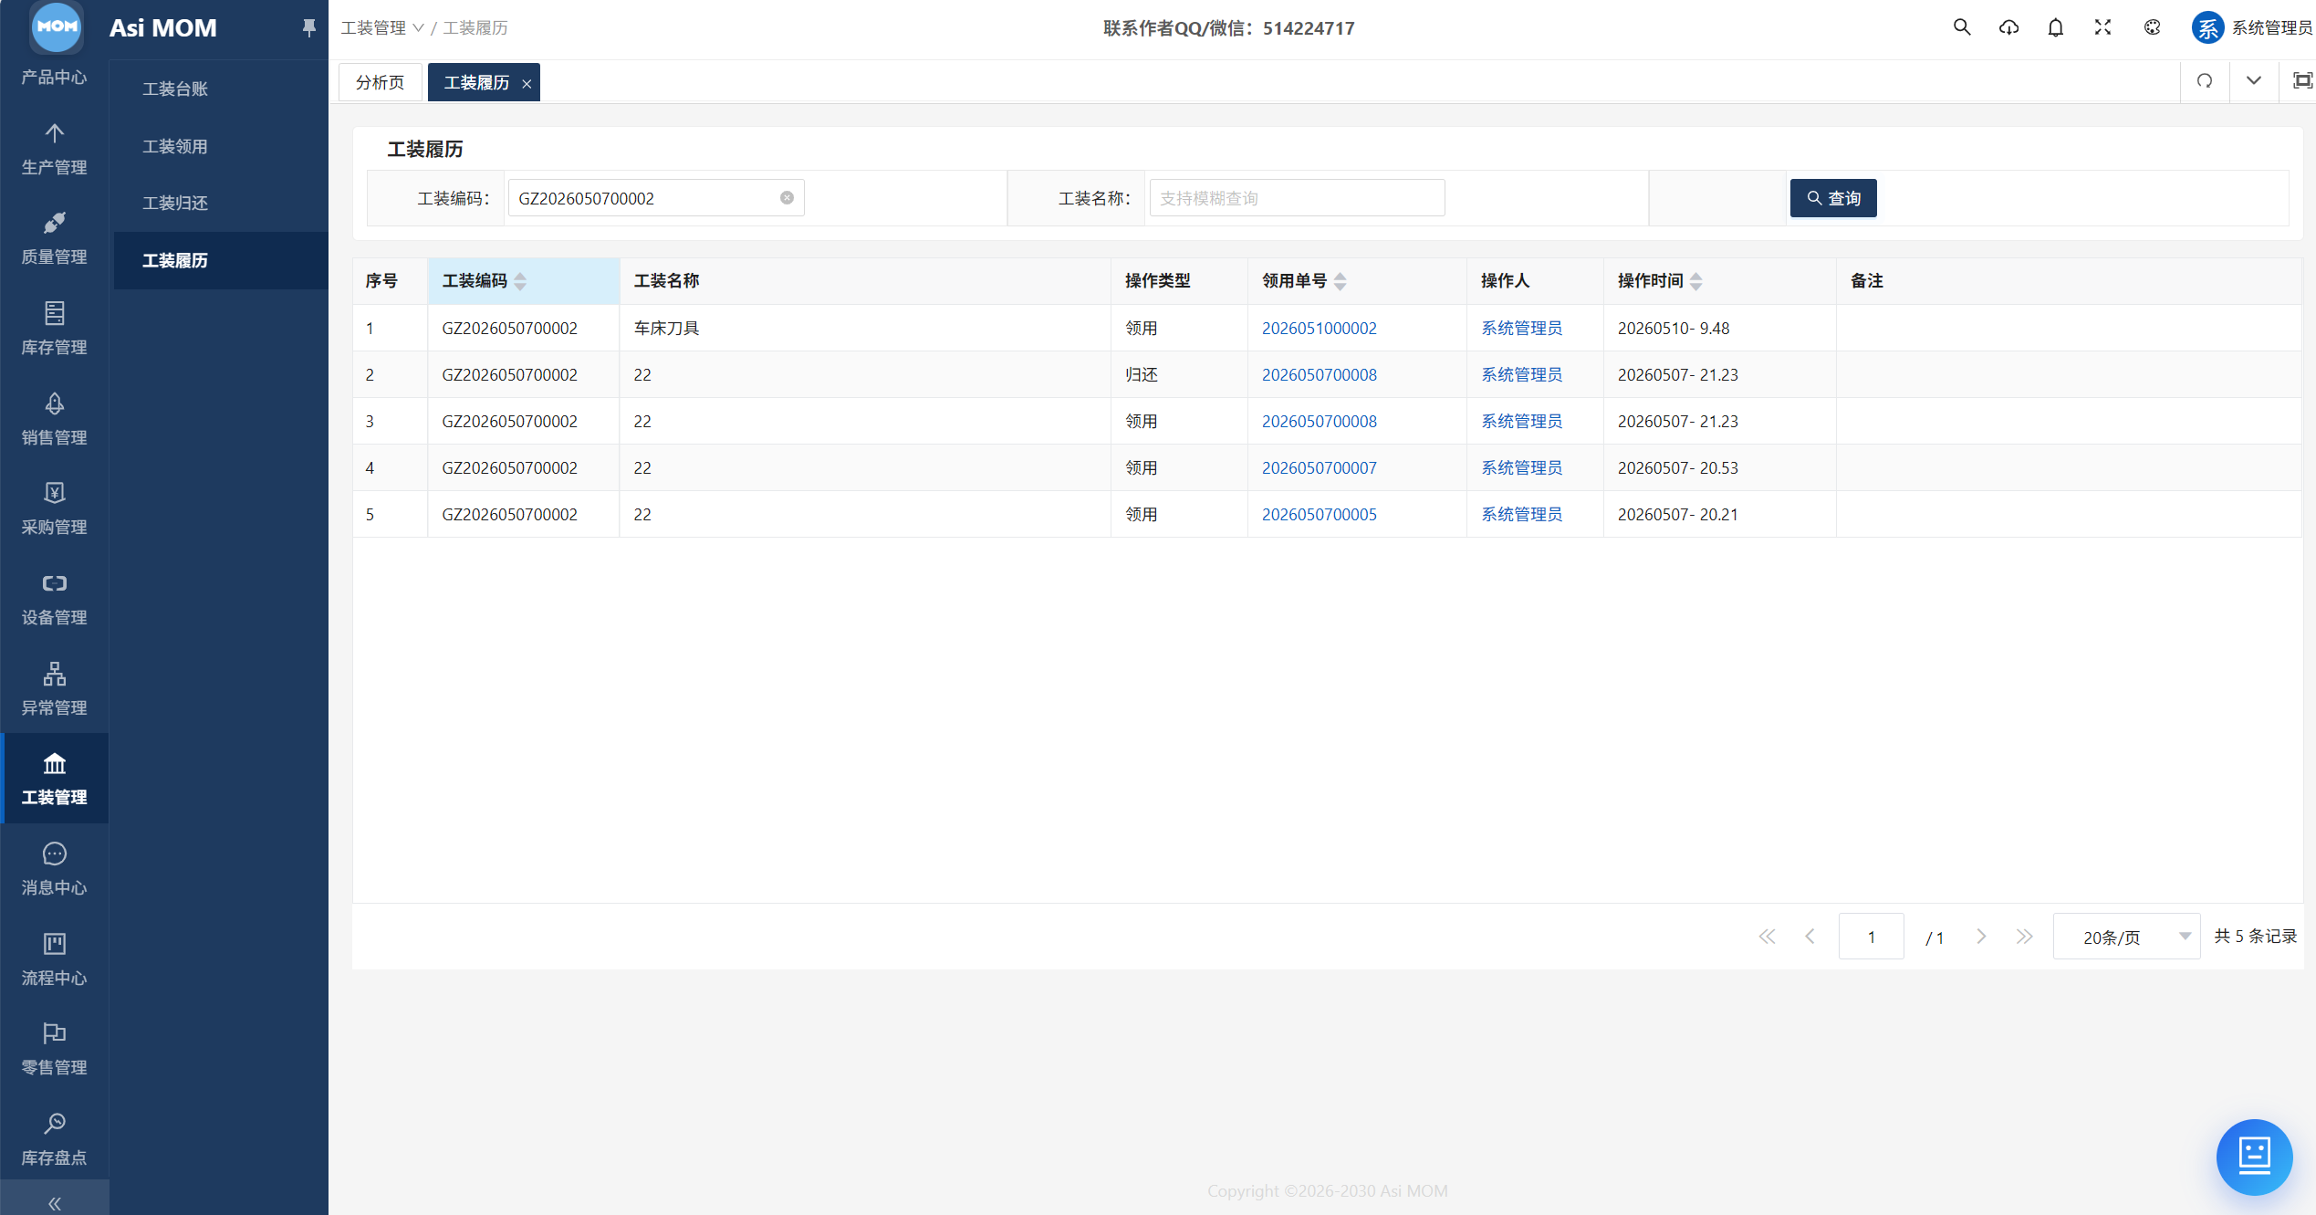Screen dimensions: 2316x1215
Task: Open the 生产管理 sidebar module
Action: point(55,150)
